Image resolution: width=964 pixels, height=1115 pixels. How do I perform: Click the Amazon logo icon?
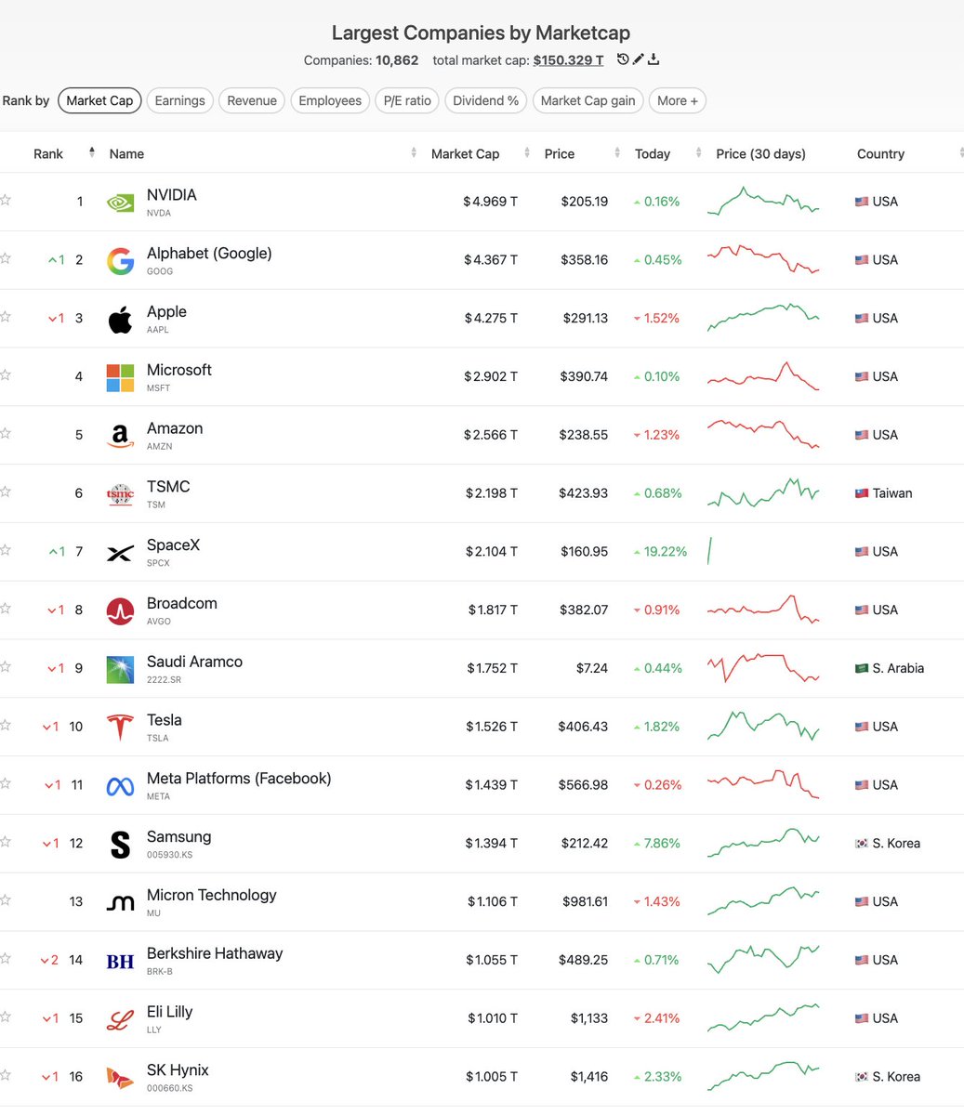[x=120, y=436]
